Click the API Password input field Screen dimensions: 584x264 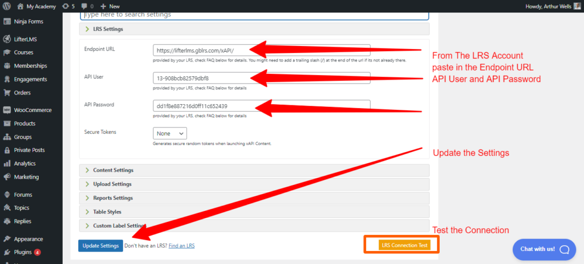[x=261, y=106]
